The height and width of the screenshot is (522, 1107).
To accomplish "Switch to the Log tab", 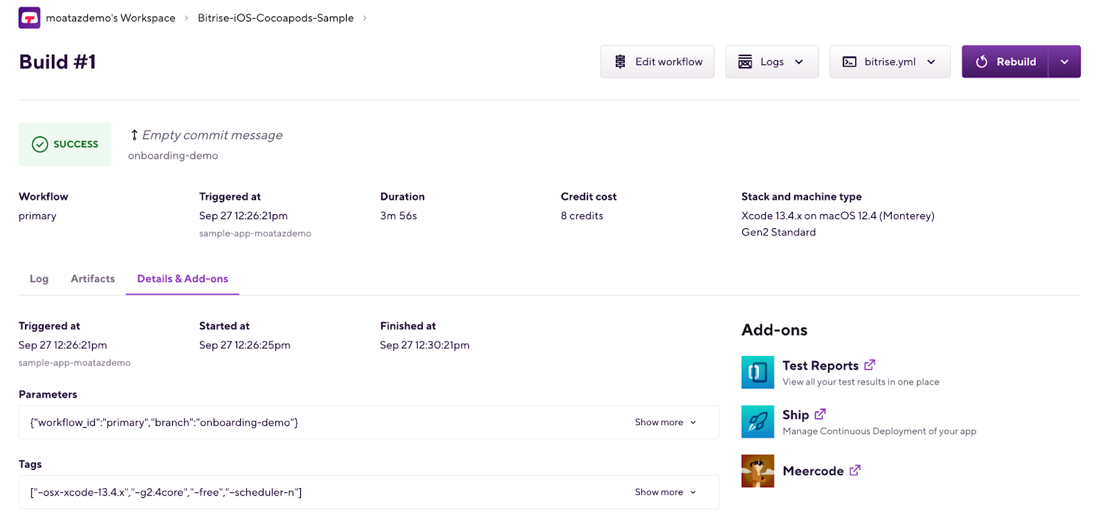I will (39, 279).
